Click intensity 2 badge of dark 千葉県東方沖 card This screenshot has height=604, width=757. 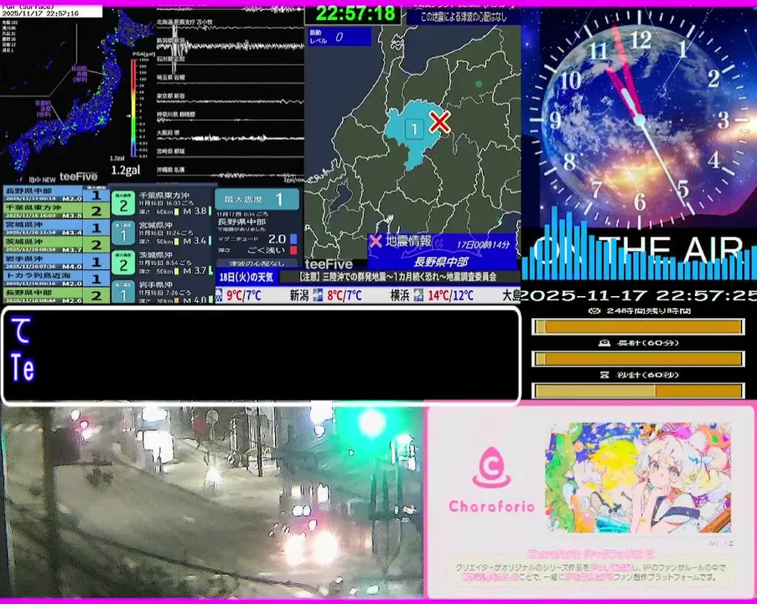(x=123, y=205)
